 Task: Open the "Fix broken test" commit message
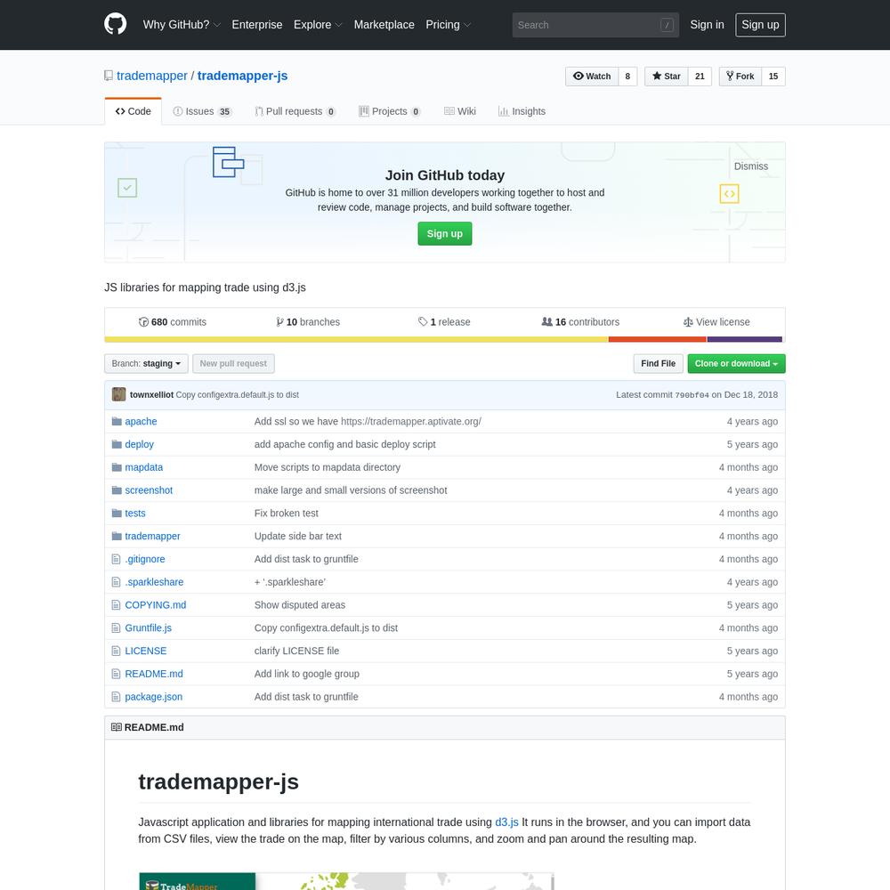pyautogui.click(x=286, y=514)
